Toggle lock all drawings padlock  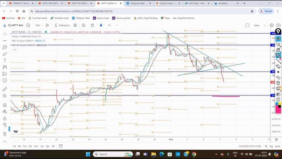click(x=5, y=118)
